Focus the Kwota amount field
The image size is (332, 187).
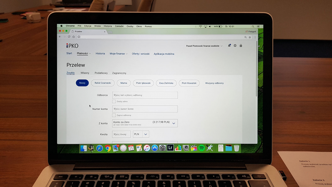click(121, 134)
